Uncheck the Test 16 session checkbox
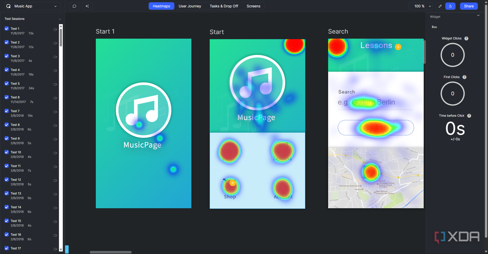Image resolution: width=488 pixels, height=254 pixels. coord(7,234)
